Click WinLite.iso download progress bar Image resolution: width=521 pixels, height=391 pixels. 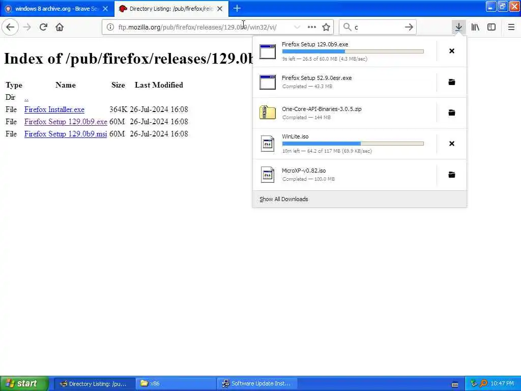click(353, 144)
